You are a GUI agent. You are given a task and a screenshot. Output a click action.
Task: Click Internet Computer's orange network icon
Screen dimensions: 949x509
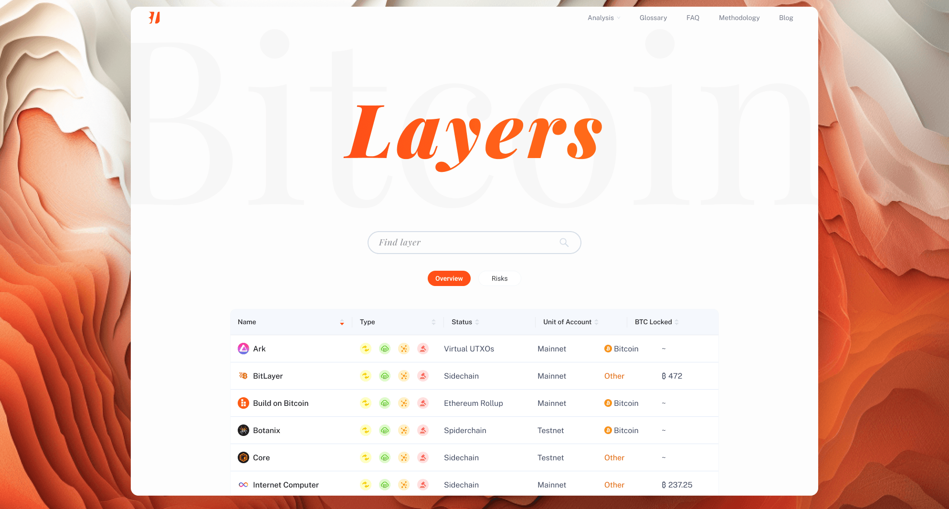point(404,485)
